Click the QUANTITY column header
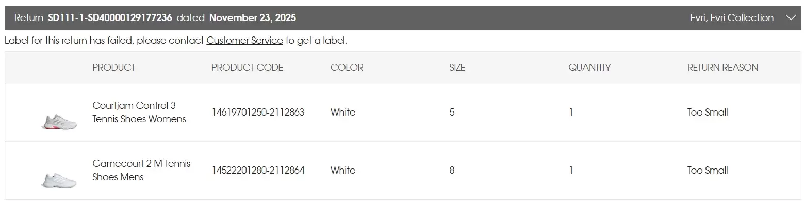Viewport: 805px width, 206px height. (589, 68)
